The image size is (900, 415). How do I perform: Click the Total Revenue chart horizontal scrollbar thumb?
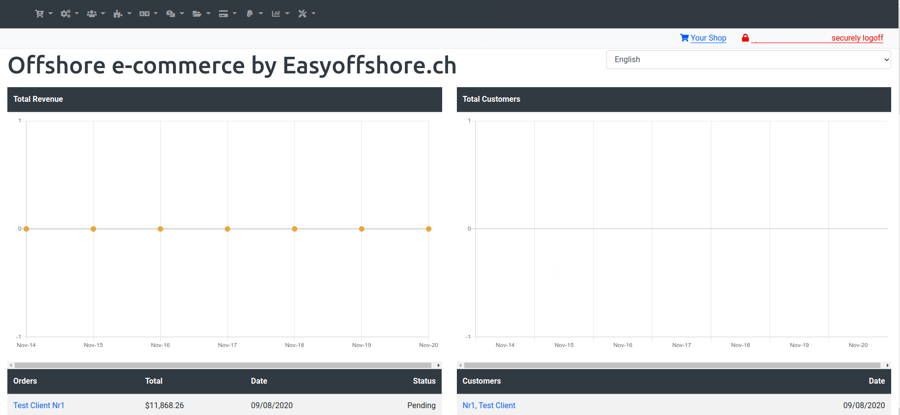click(x=223, y=365)
